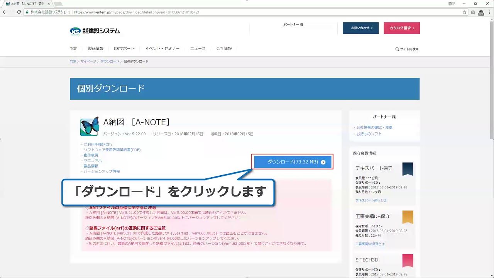The width and height of the screenshot is (494, 278).
Task: Click the リリース日:2018年02月15日 text
Action: coord(178,134)
